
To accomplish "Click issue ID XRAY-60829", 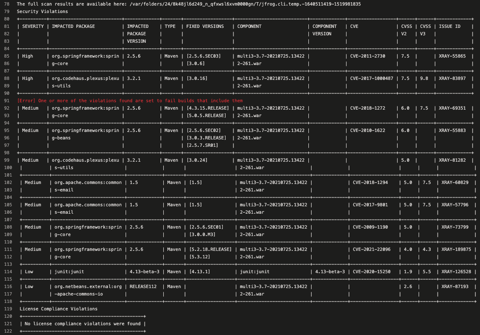I will point(455,182).
